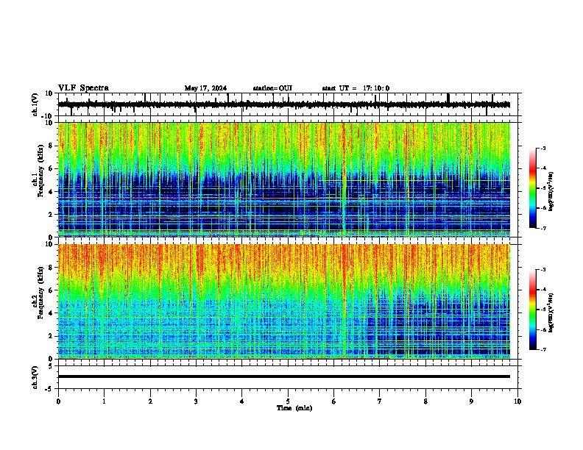Click the ch.3(V) flat black trace
This screenshot has width=583, height=450.
pyautogui.click(x=284, y=376)
